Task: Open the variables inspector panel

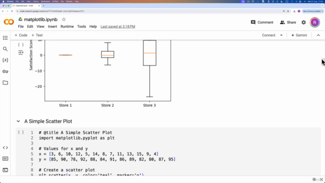Action: pyautogui.click(x=6, y=60)
